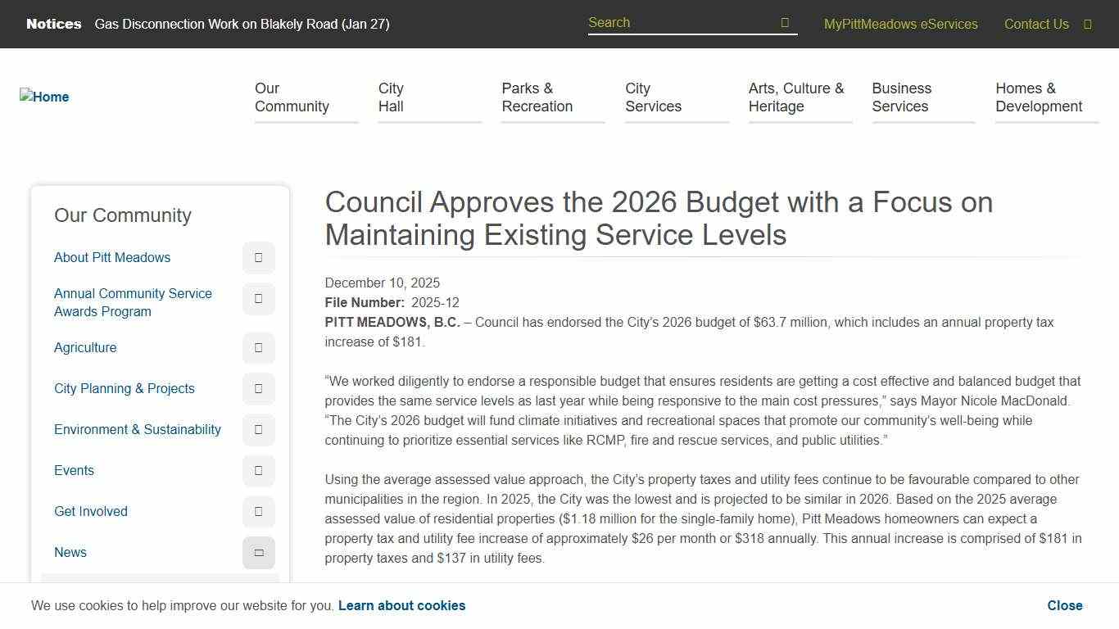Click the Environment & Sustainability expander icon
The height and width of the screenshot is (629, 1119).
(258, 429)
